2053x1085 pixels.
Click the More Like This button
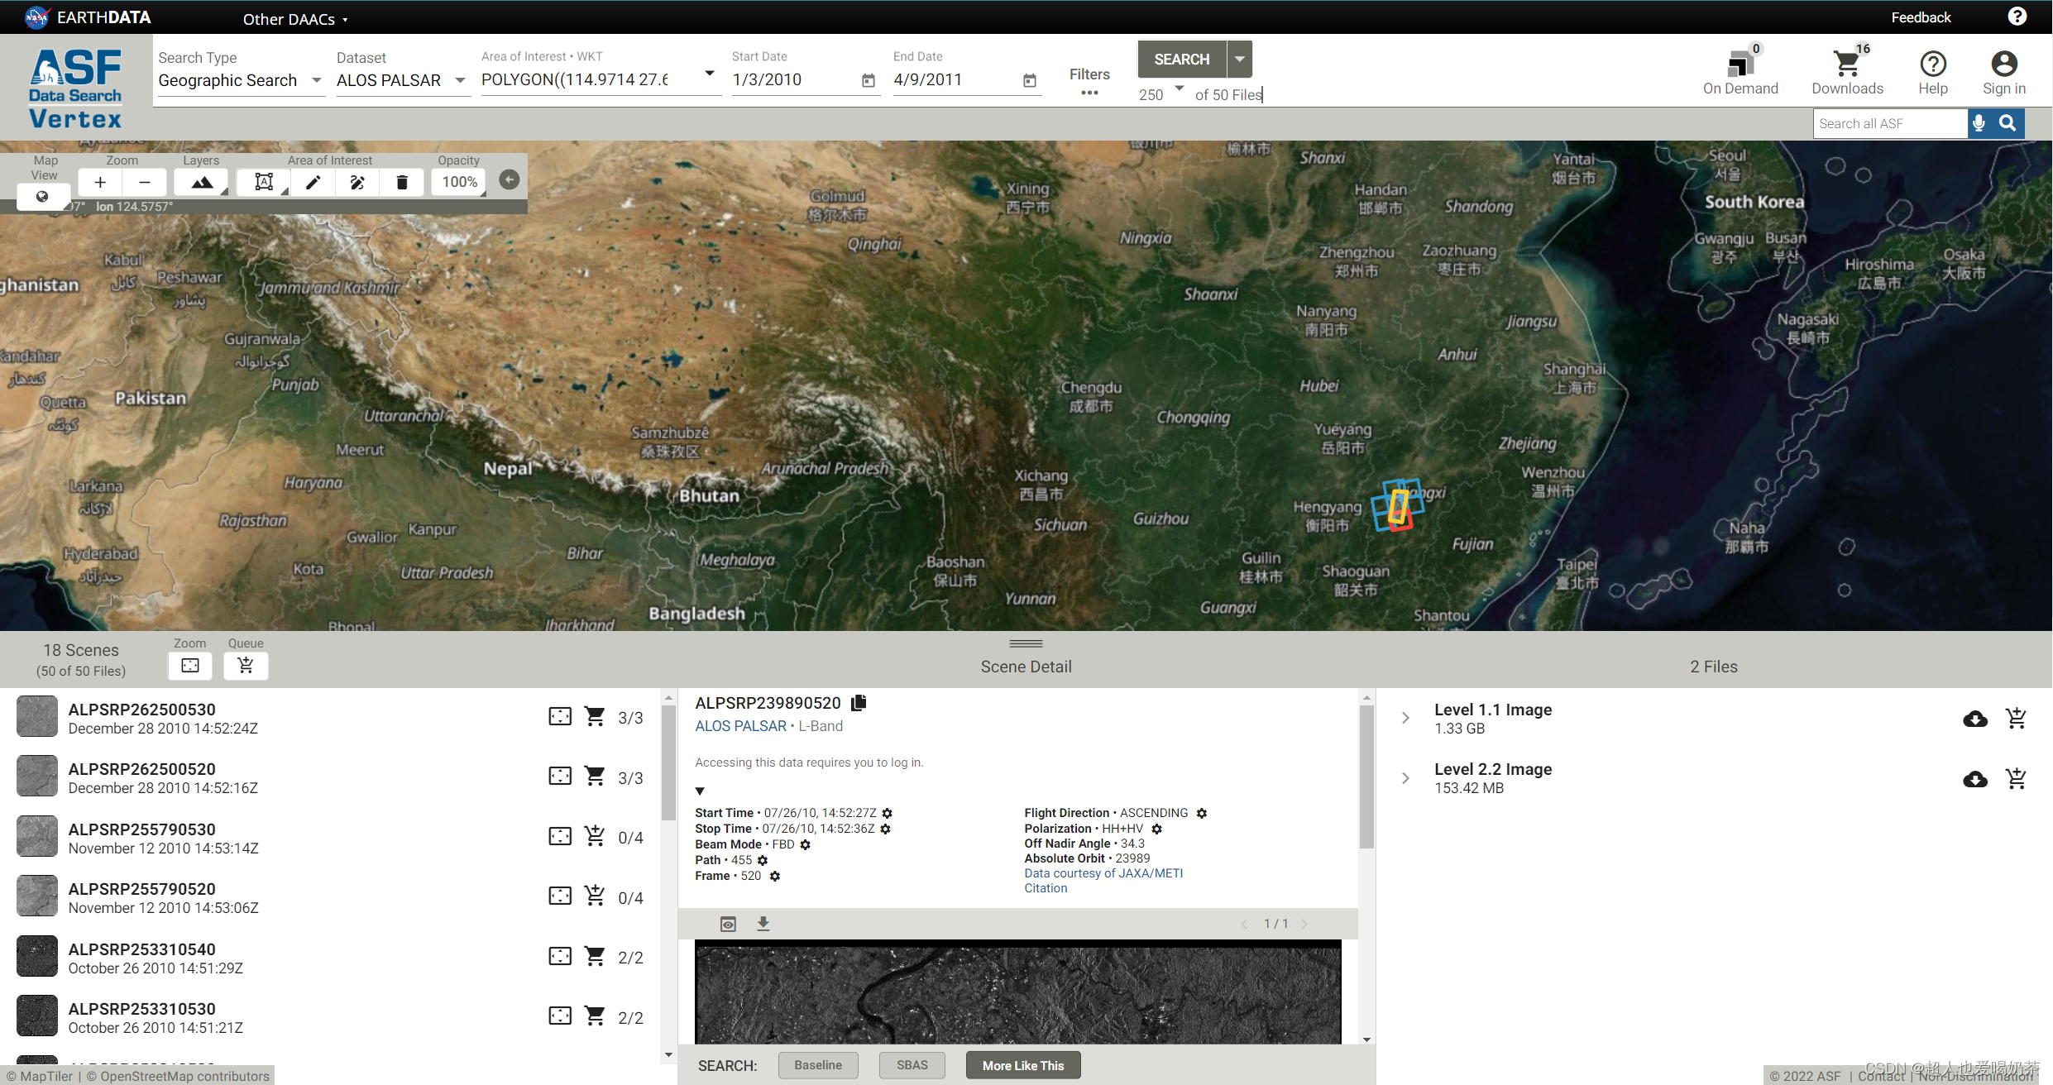(1023, 1065)
